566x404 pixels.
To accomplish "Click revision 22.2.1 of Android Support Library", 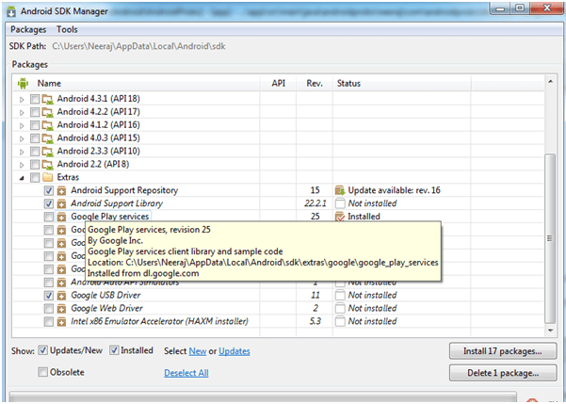I will pos(315,203).
